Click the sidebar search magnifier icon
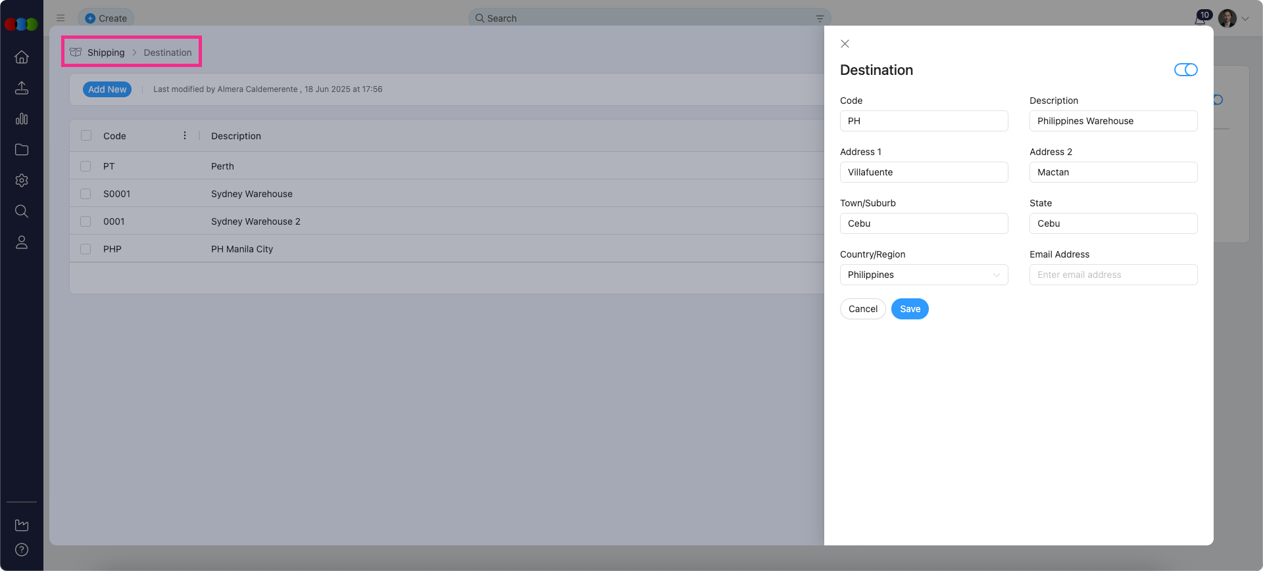This screenshot has width=1263, height=571. coord(22,212)
